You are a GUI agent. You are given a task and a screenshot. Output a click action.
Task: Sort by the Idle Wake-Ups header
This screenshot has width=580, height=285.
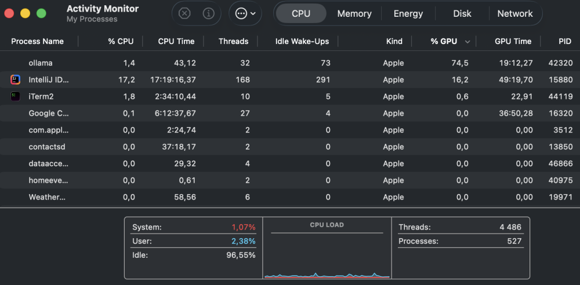(x=302, y=41)
